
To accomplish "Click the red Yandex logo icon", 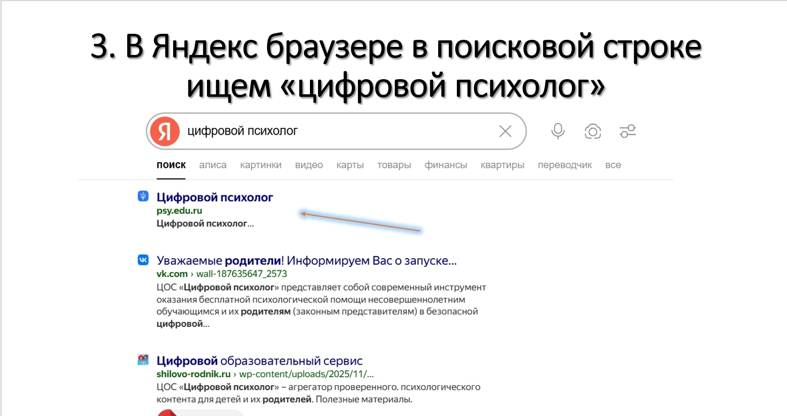I will (165, 131).
